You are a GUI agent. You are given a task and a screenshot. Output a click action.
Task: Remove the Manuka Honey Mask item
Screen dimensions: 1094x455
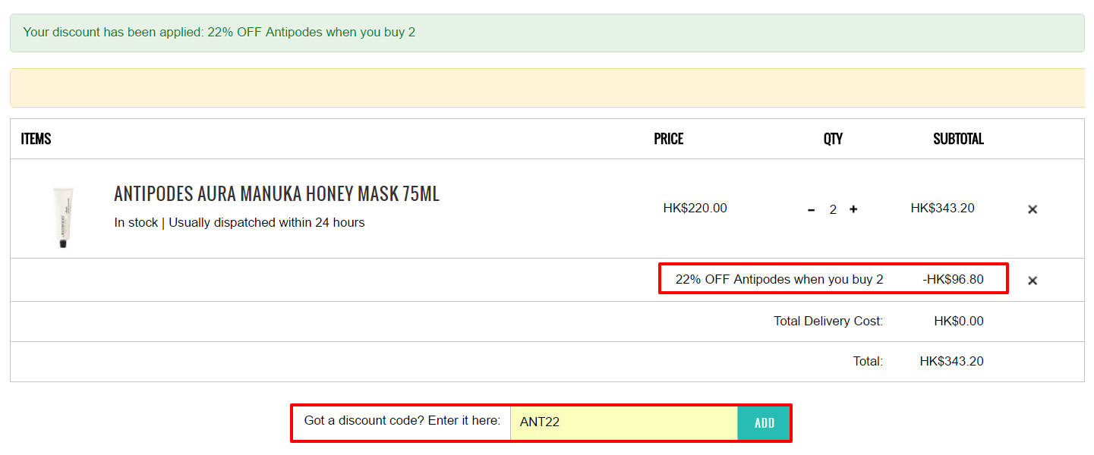(1033, 209)
